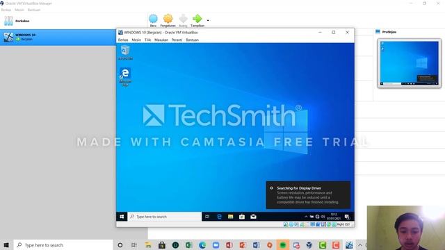This screenshot has height=250, width=445.
Task: Select Microsoft Edge shortcut on guest desktop
Action: [125, 77]
